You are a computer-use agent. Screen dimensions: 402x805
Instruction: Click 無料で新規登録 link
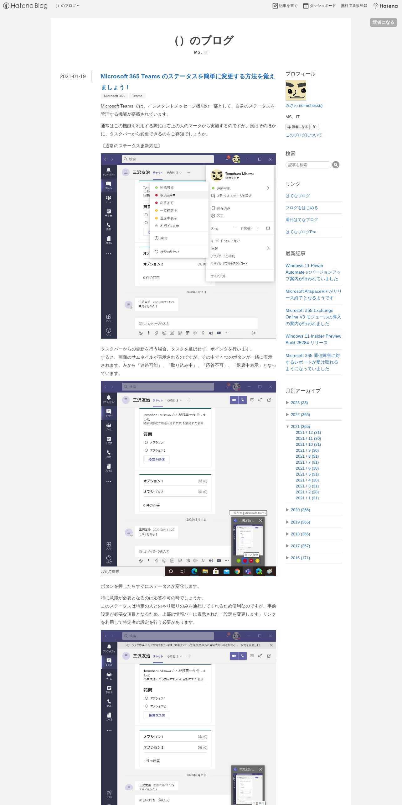[x=354, y=6]
